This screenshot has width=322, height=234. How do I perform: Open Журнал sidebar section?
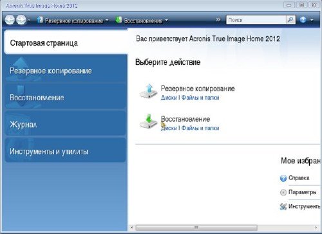[66, 124]
